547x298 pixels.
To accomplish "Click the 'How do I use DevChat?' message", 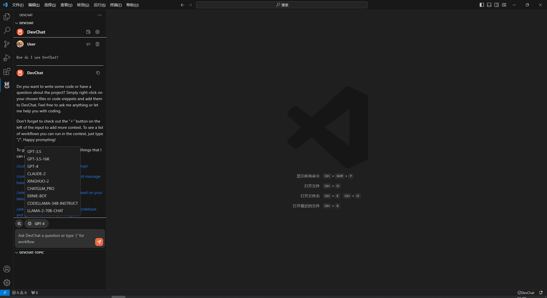I will (x=37, y=57).
